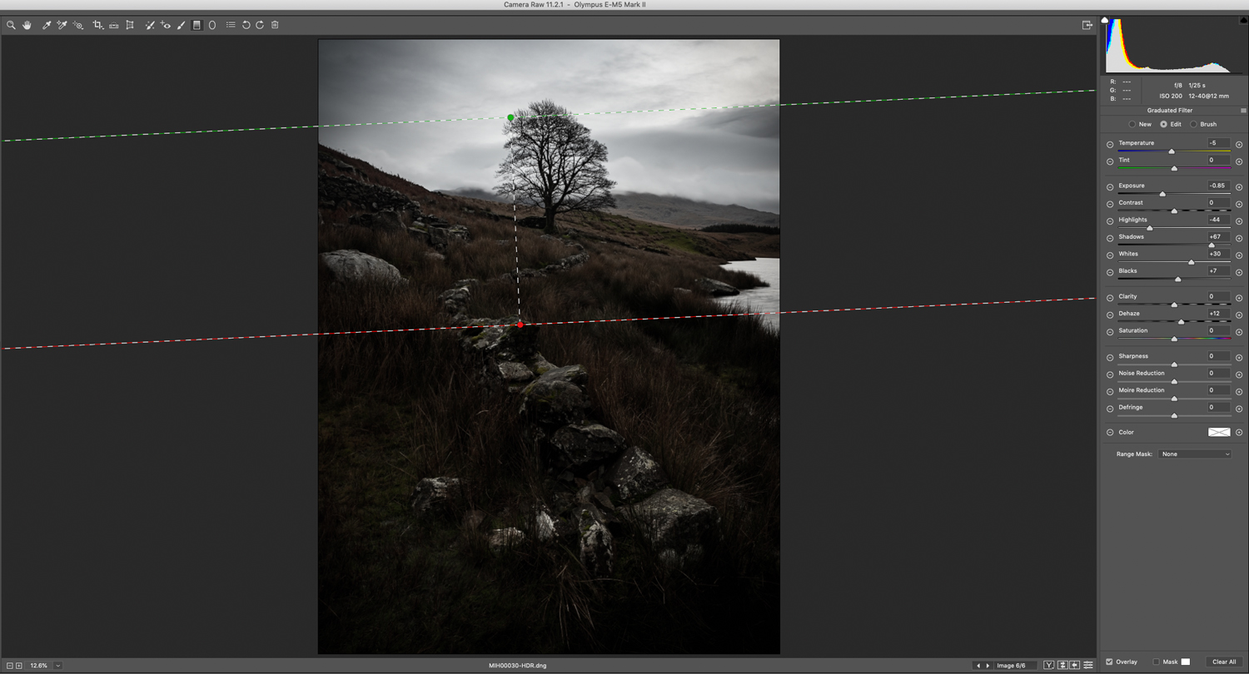Open Camera Raw preferences list icon
The width and height of the screenshot is (1249, 674).
pos(231,25)
